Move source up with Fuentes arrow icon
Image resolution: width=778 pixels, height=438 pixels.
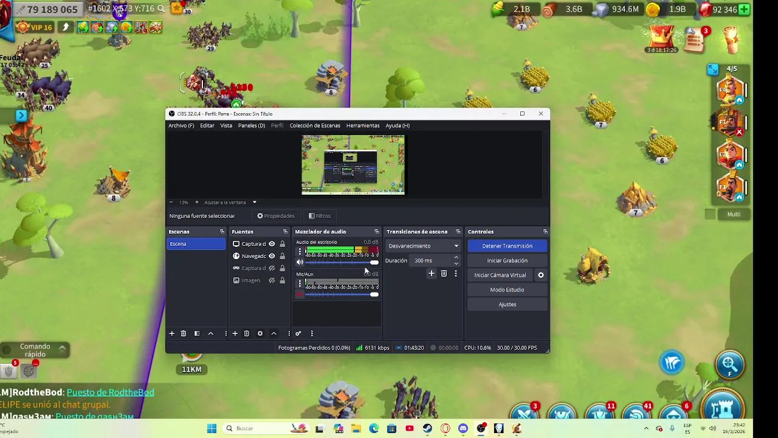click(x=274, y=333)
